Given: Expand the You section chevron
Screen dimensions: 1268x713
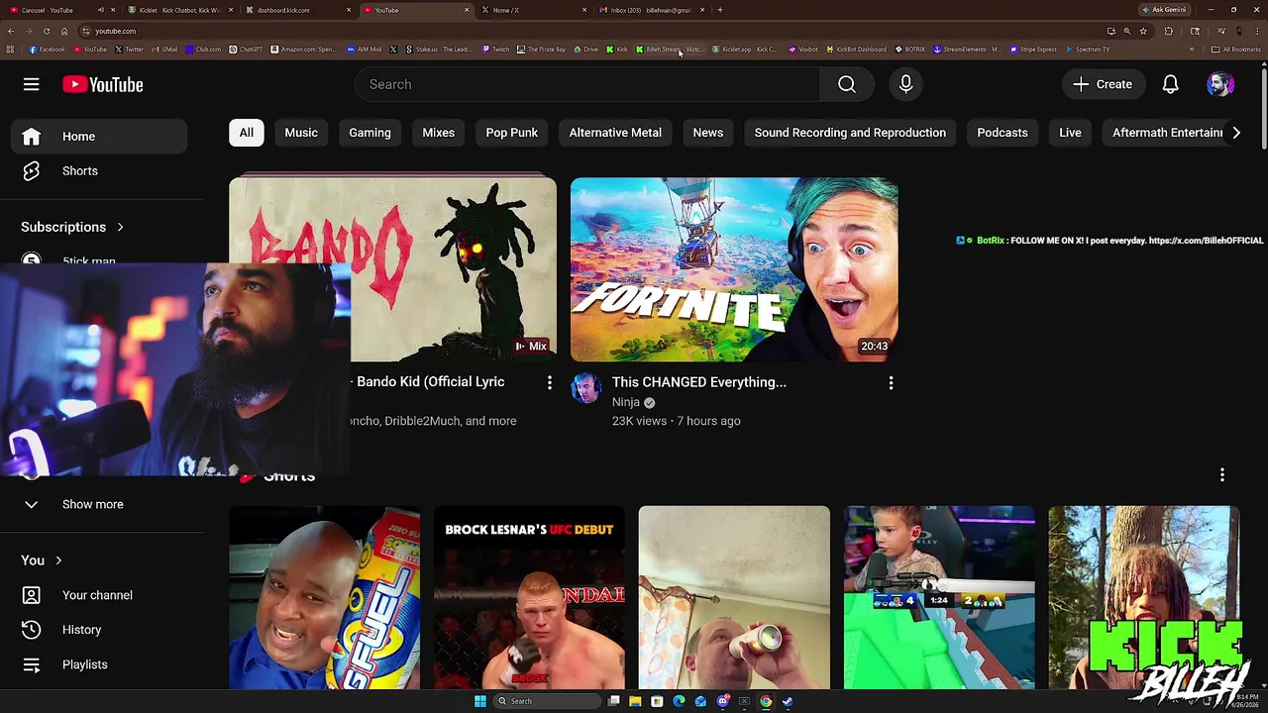Looking at the screenshot, I should point(58,560).
